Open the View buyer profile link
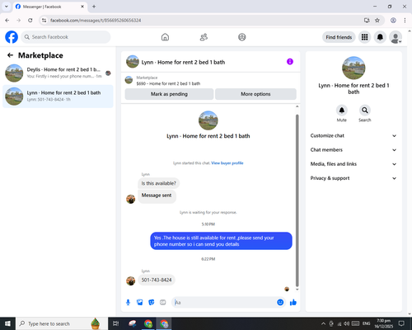The width and height of the screenshot is (412, 330). pos(227,163)
